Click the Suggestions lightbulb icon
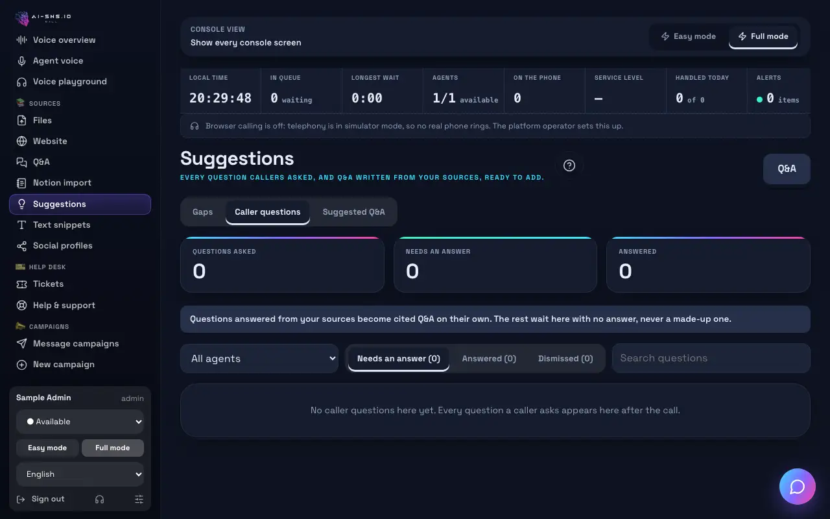The image size is (830, 519). (x=21, y=204)
